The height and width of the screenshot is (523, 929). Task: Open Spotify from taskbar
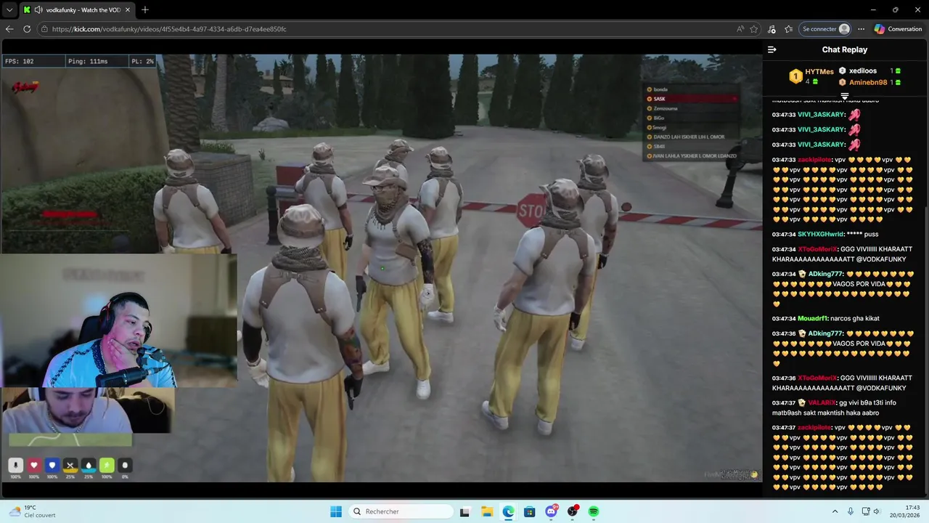594,511
